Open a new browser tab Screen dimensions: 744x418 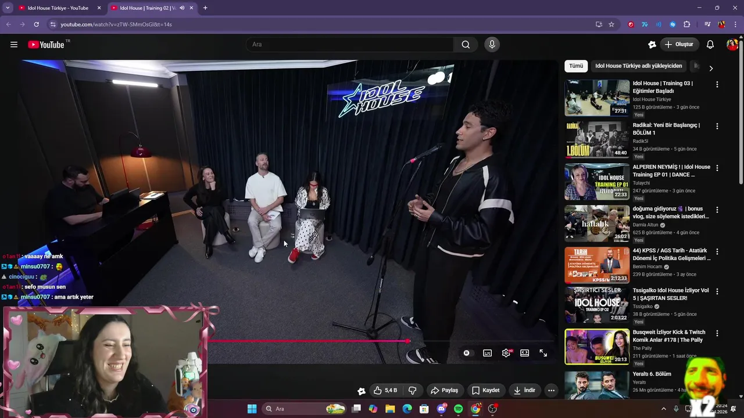205,8
